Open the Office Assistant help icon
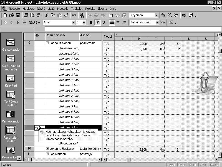This screenshot has height=167, width=222. tap(191, 15)
